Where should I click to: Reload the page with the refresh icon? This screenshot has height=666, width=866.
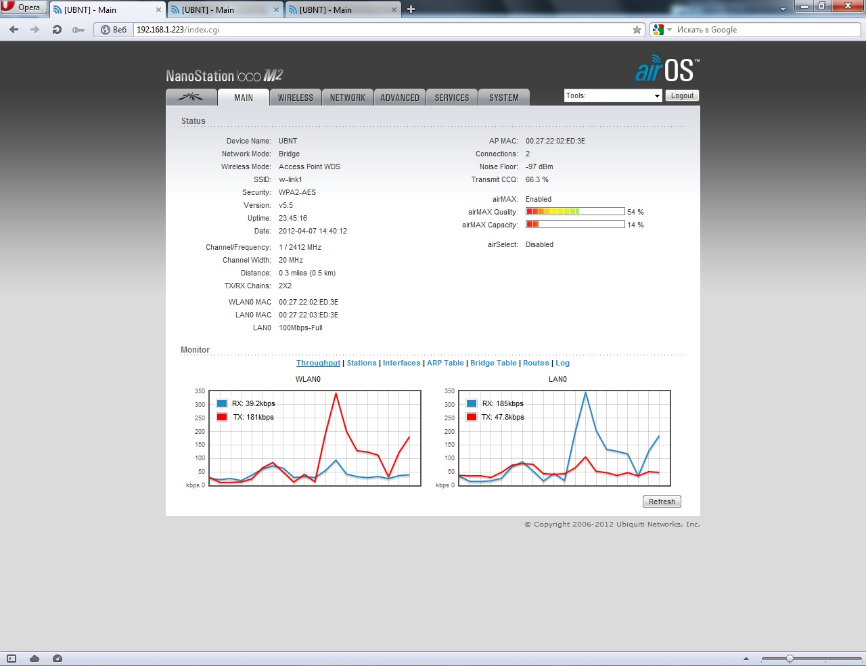click(x=57, y=30)
